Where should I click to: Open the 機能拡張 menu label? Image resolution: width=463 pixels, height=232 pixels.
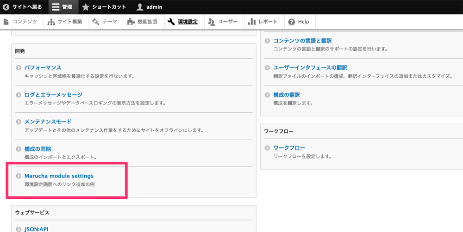(x=147, y=22)
